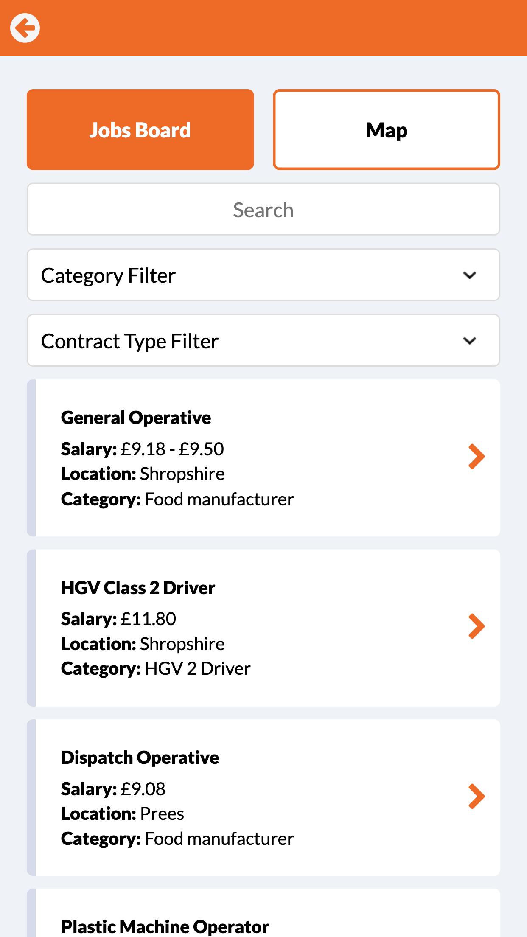The image size is (527, 937).
Task: Open the HGV Class 2 Driver title
Action: click(x=138, y=588)
